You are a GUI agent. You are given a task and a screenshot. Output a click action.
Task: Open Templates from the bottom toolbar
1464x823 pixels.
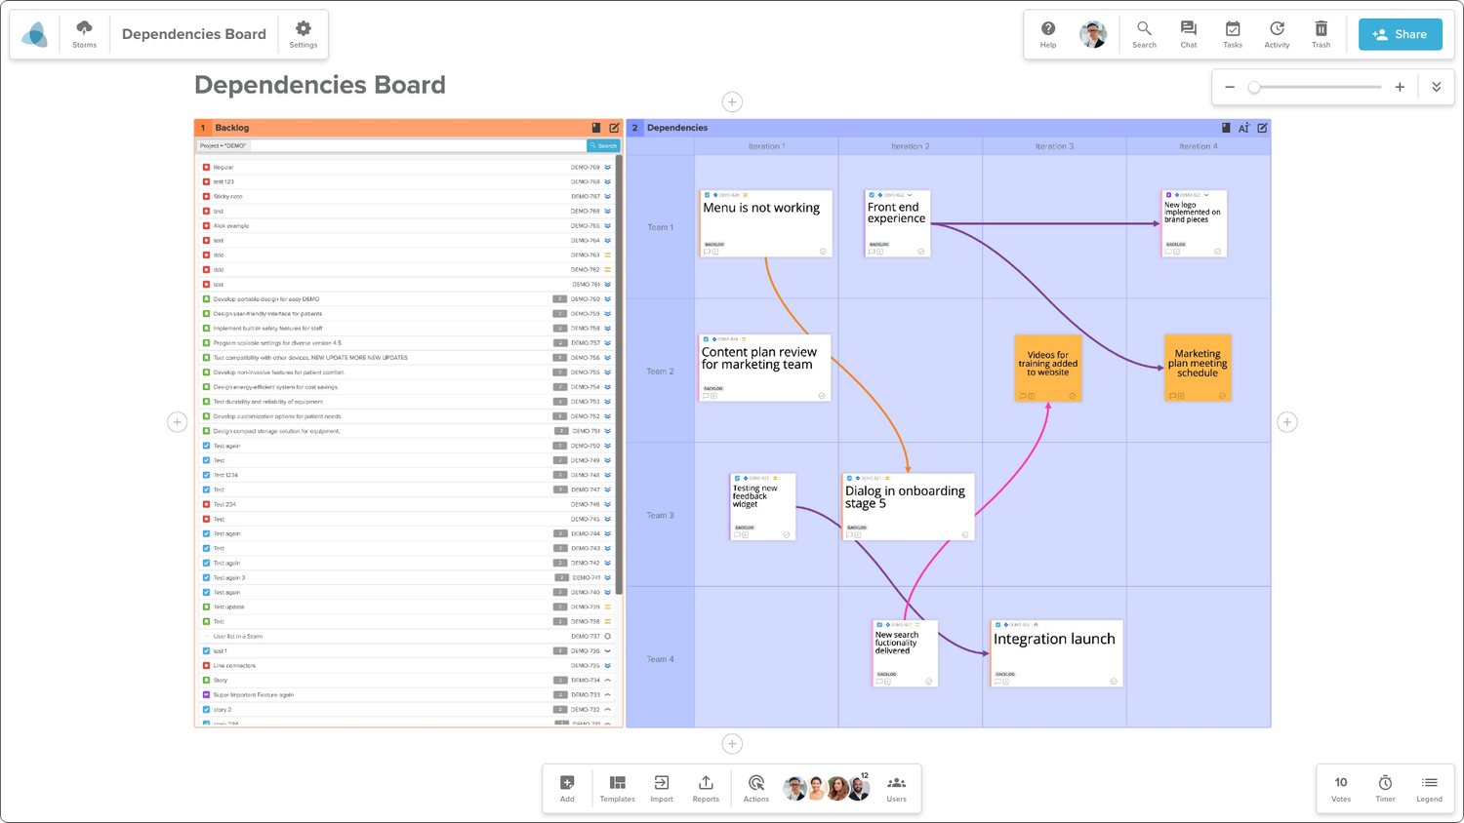click(x=617, y=788)
